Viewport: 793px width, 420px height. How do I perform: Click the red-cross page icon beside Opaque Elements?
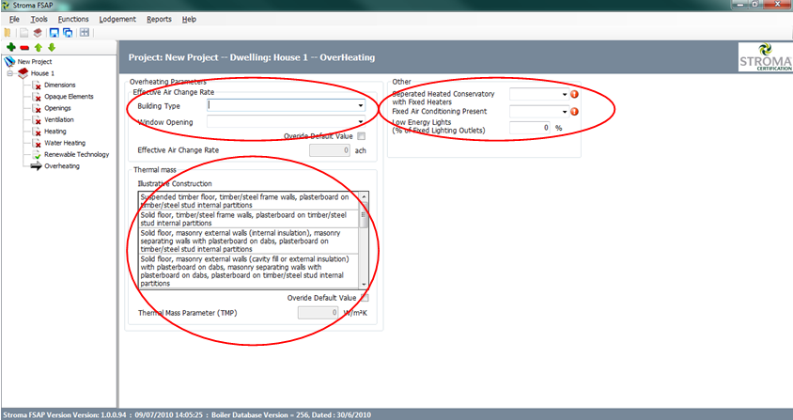(36, 97)
